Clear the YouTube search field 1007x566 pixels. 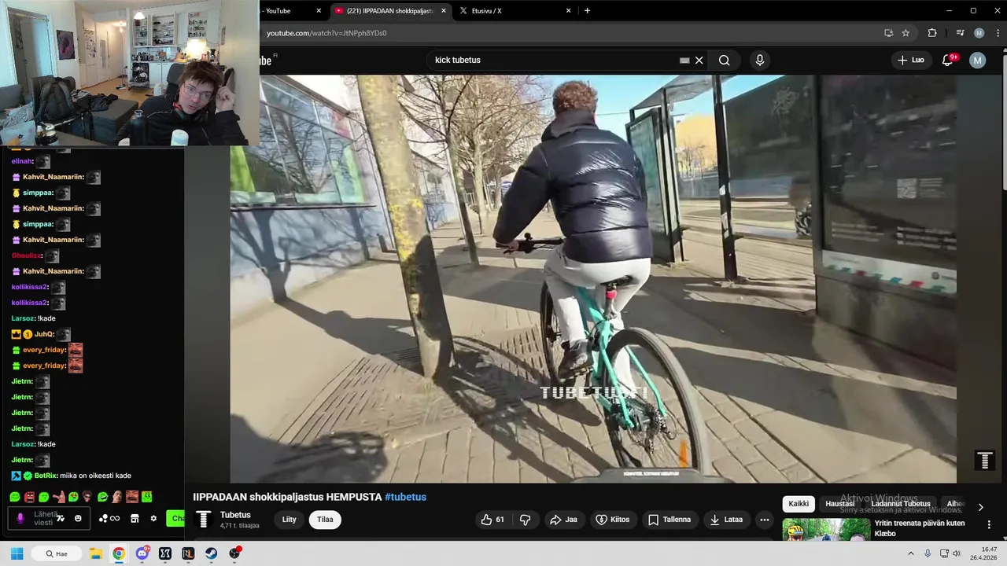point(699,61)
